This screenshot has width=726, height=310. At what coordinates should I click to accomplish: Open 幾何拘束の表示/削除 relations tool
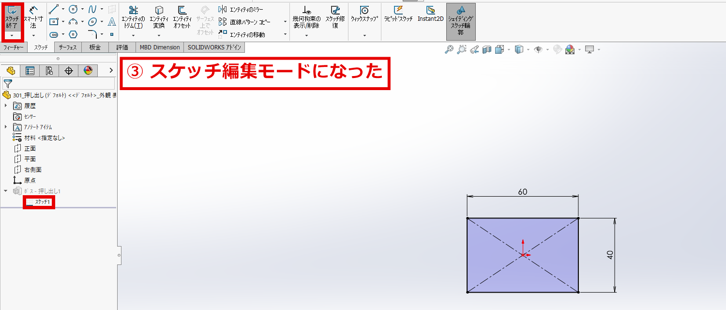pos(306,18)
